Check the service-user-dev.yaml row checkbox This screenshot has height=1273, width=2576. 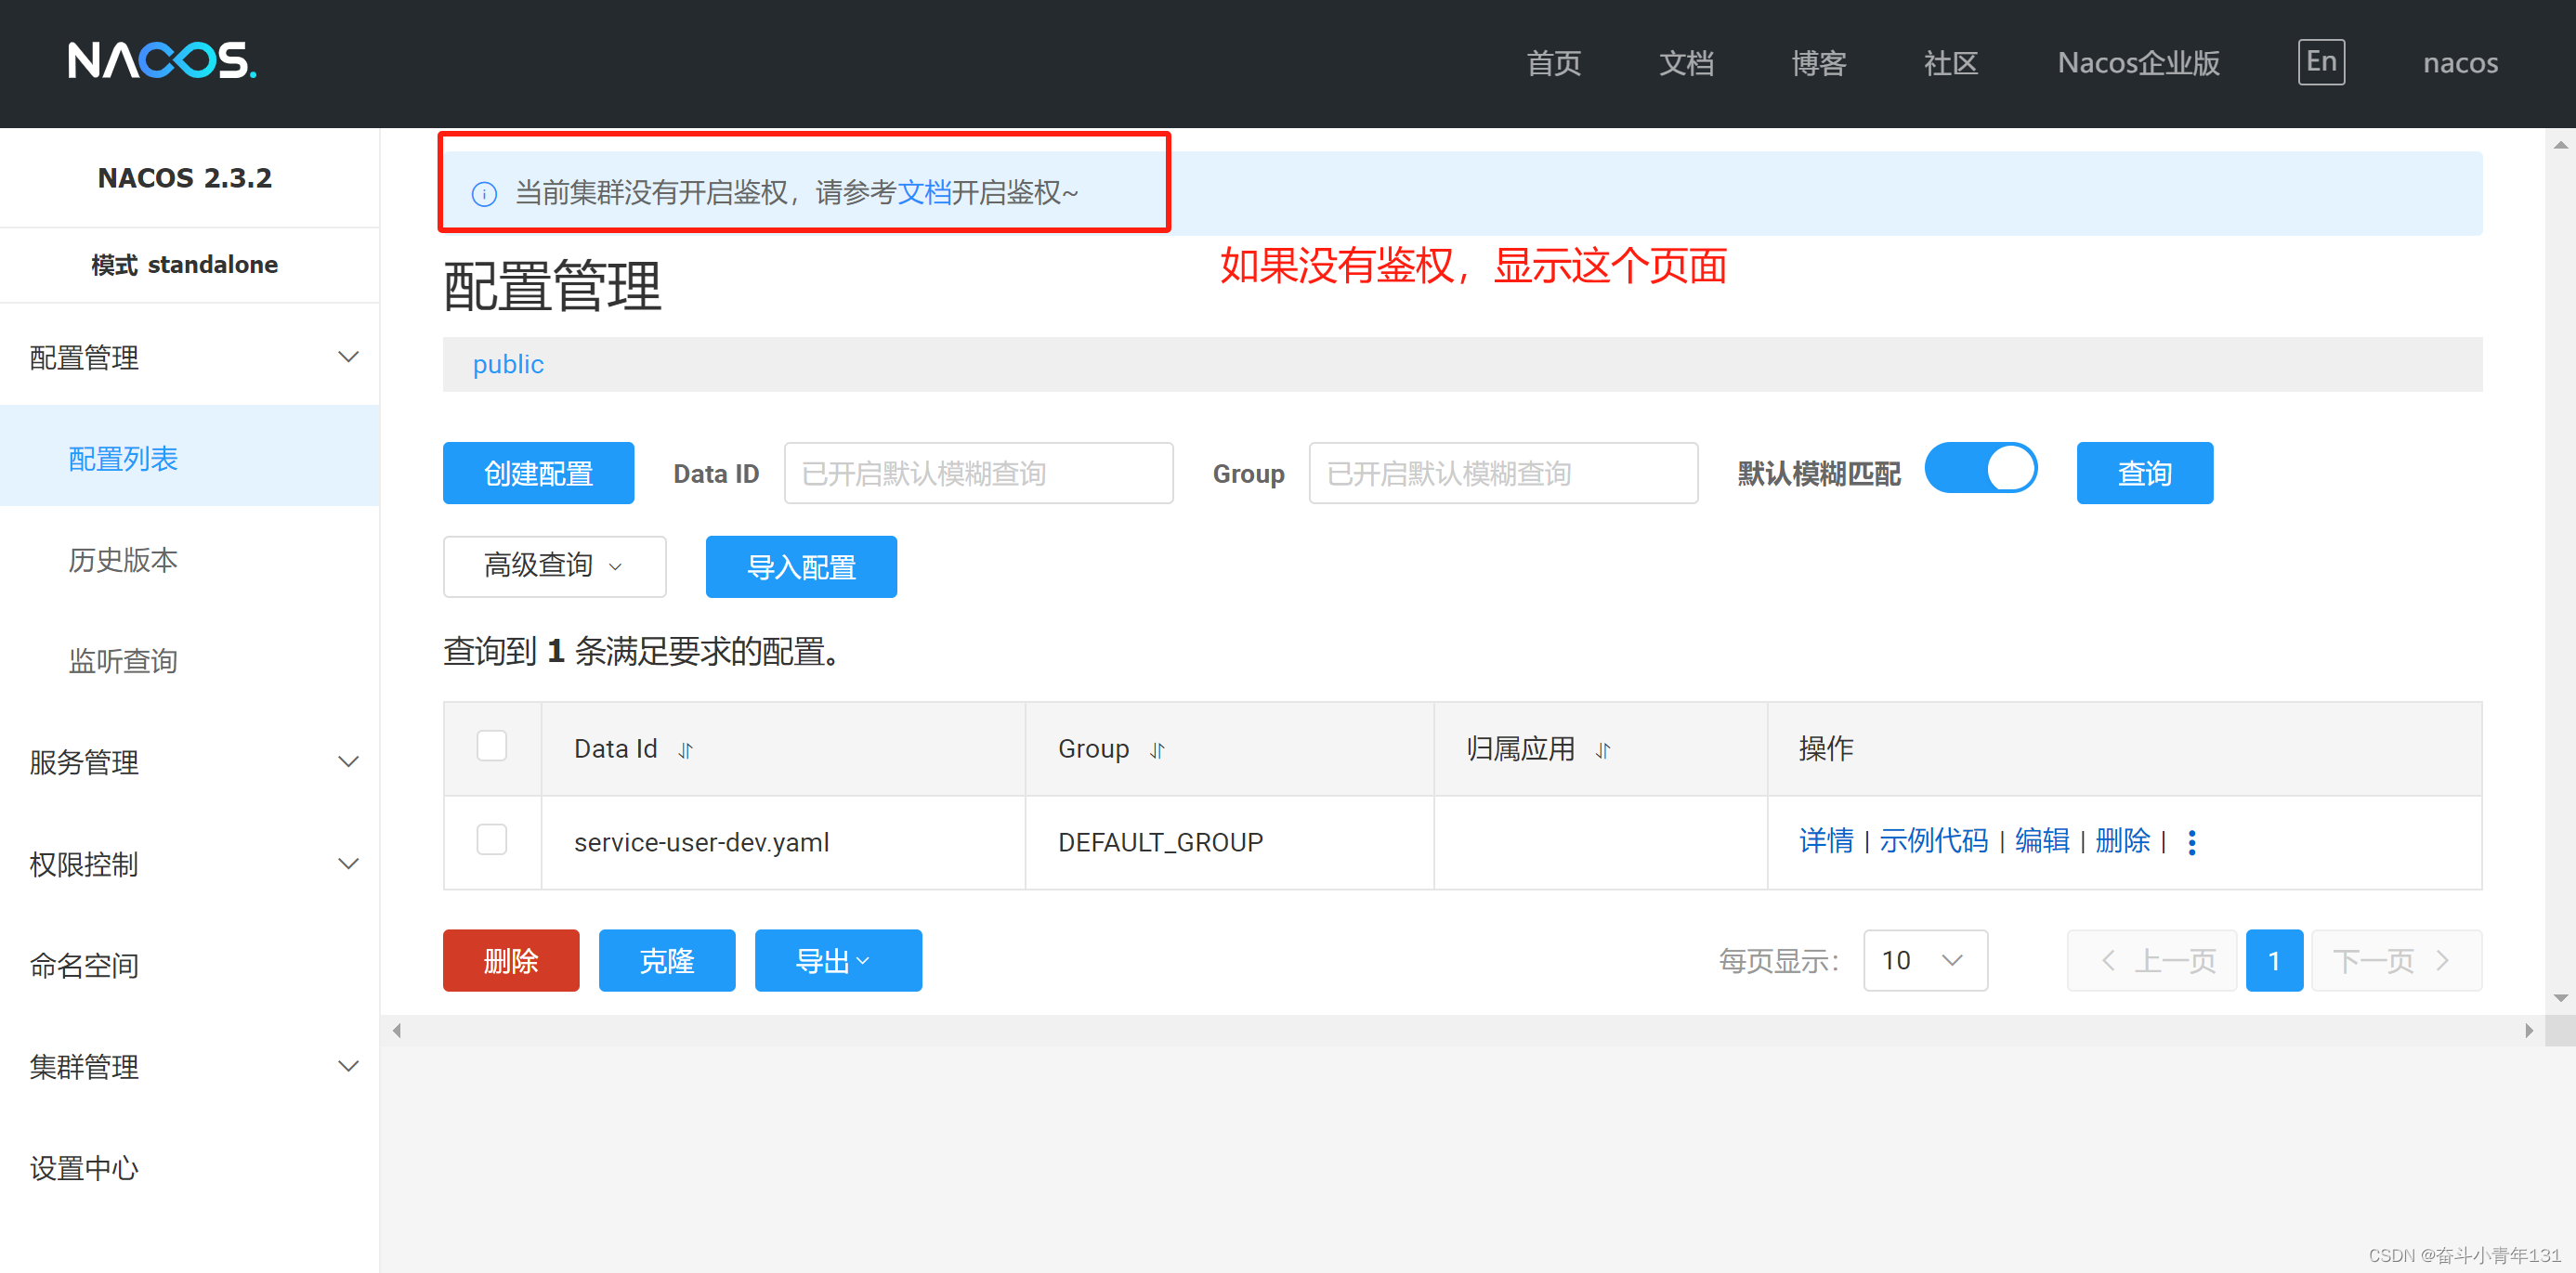click(491, 839)
